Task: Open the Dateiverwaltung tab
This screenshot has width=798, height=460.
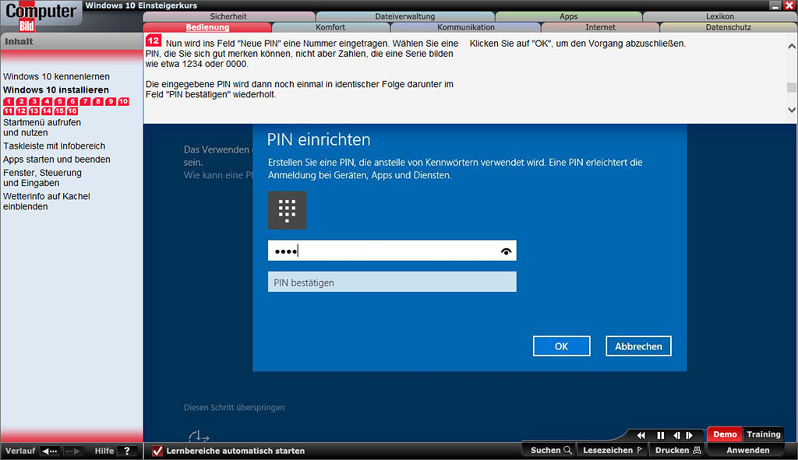Action: pos(405,16)
